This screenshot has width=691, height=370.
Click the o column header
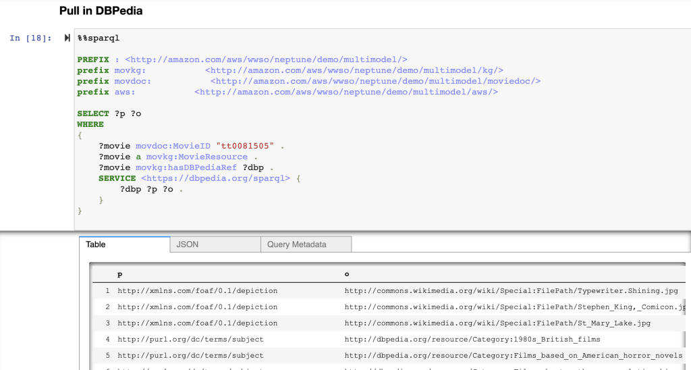347,274
